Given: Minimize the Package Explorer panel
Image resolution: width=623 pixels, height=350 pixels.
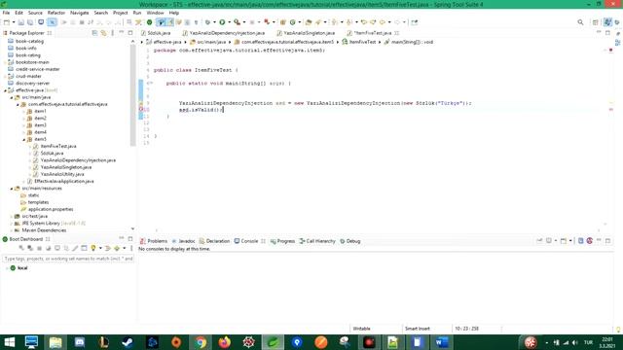Looking at the screenshot, I should tap(122, 32).
